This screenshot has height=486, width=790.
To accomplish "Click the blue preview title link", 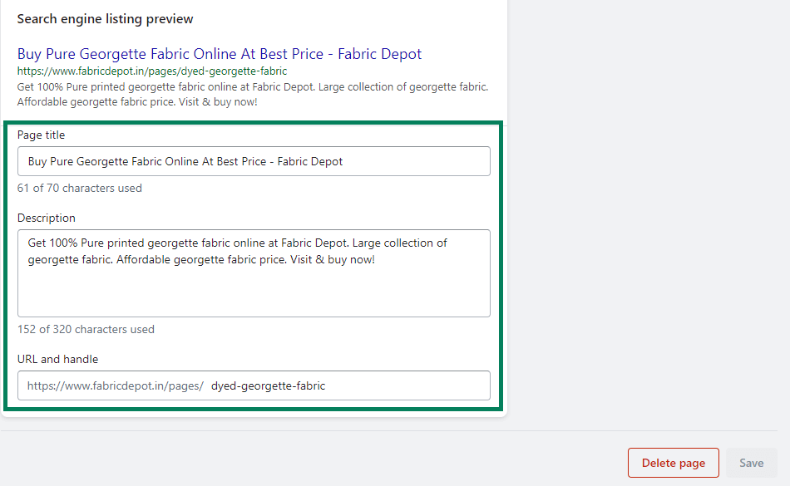I will (220, 54).
